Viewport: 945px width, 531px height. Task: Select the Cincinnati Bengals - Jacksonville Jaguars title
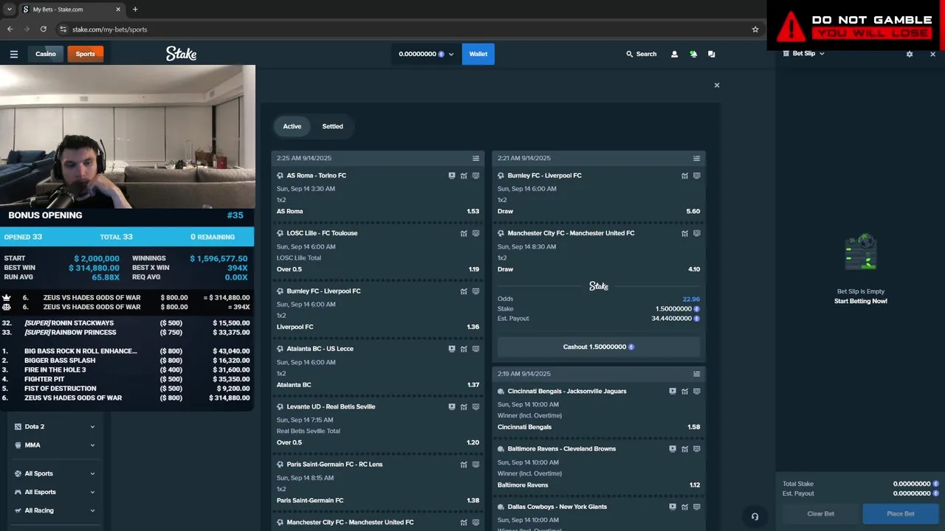[x=567, y=392]
